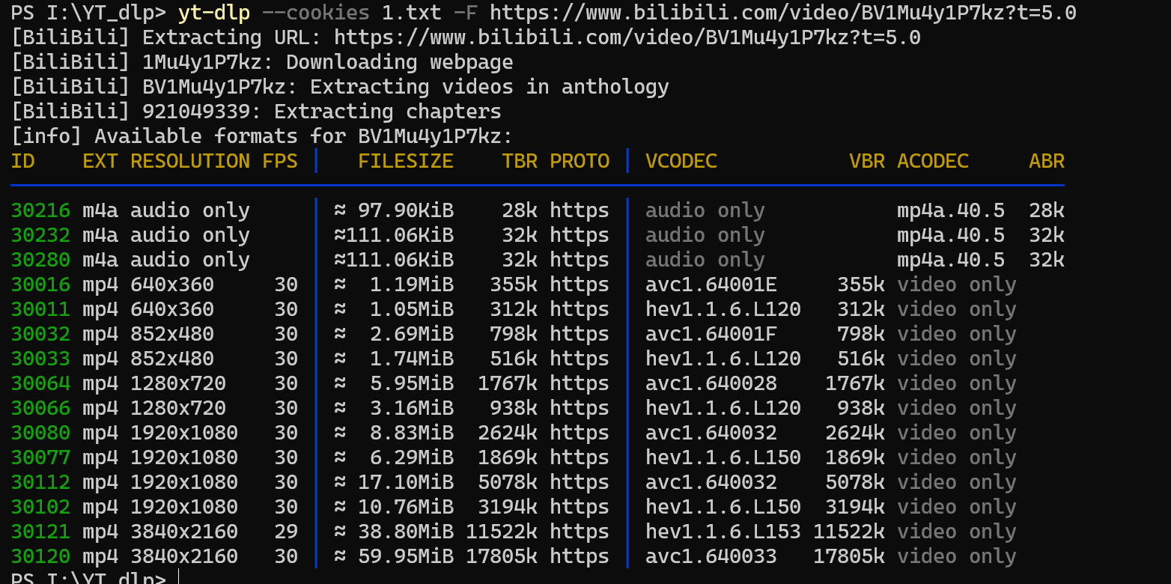The width and height of the screenshot is (1171, 584).
Task: Click the FPS value 29
Action: pos(286,532)
